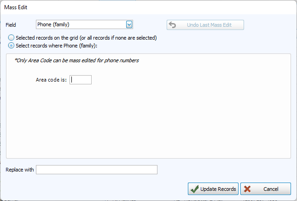The height and width of the screenshot is (201, 297).
Task: Focus the Area code input box
Action: [x=81, y=80]
